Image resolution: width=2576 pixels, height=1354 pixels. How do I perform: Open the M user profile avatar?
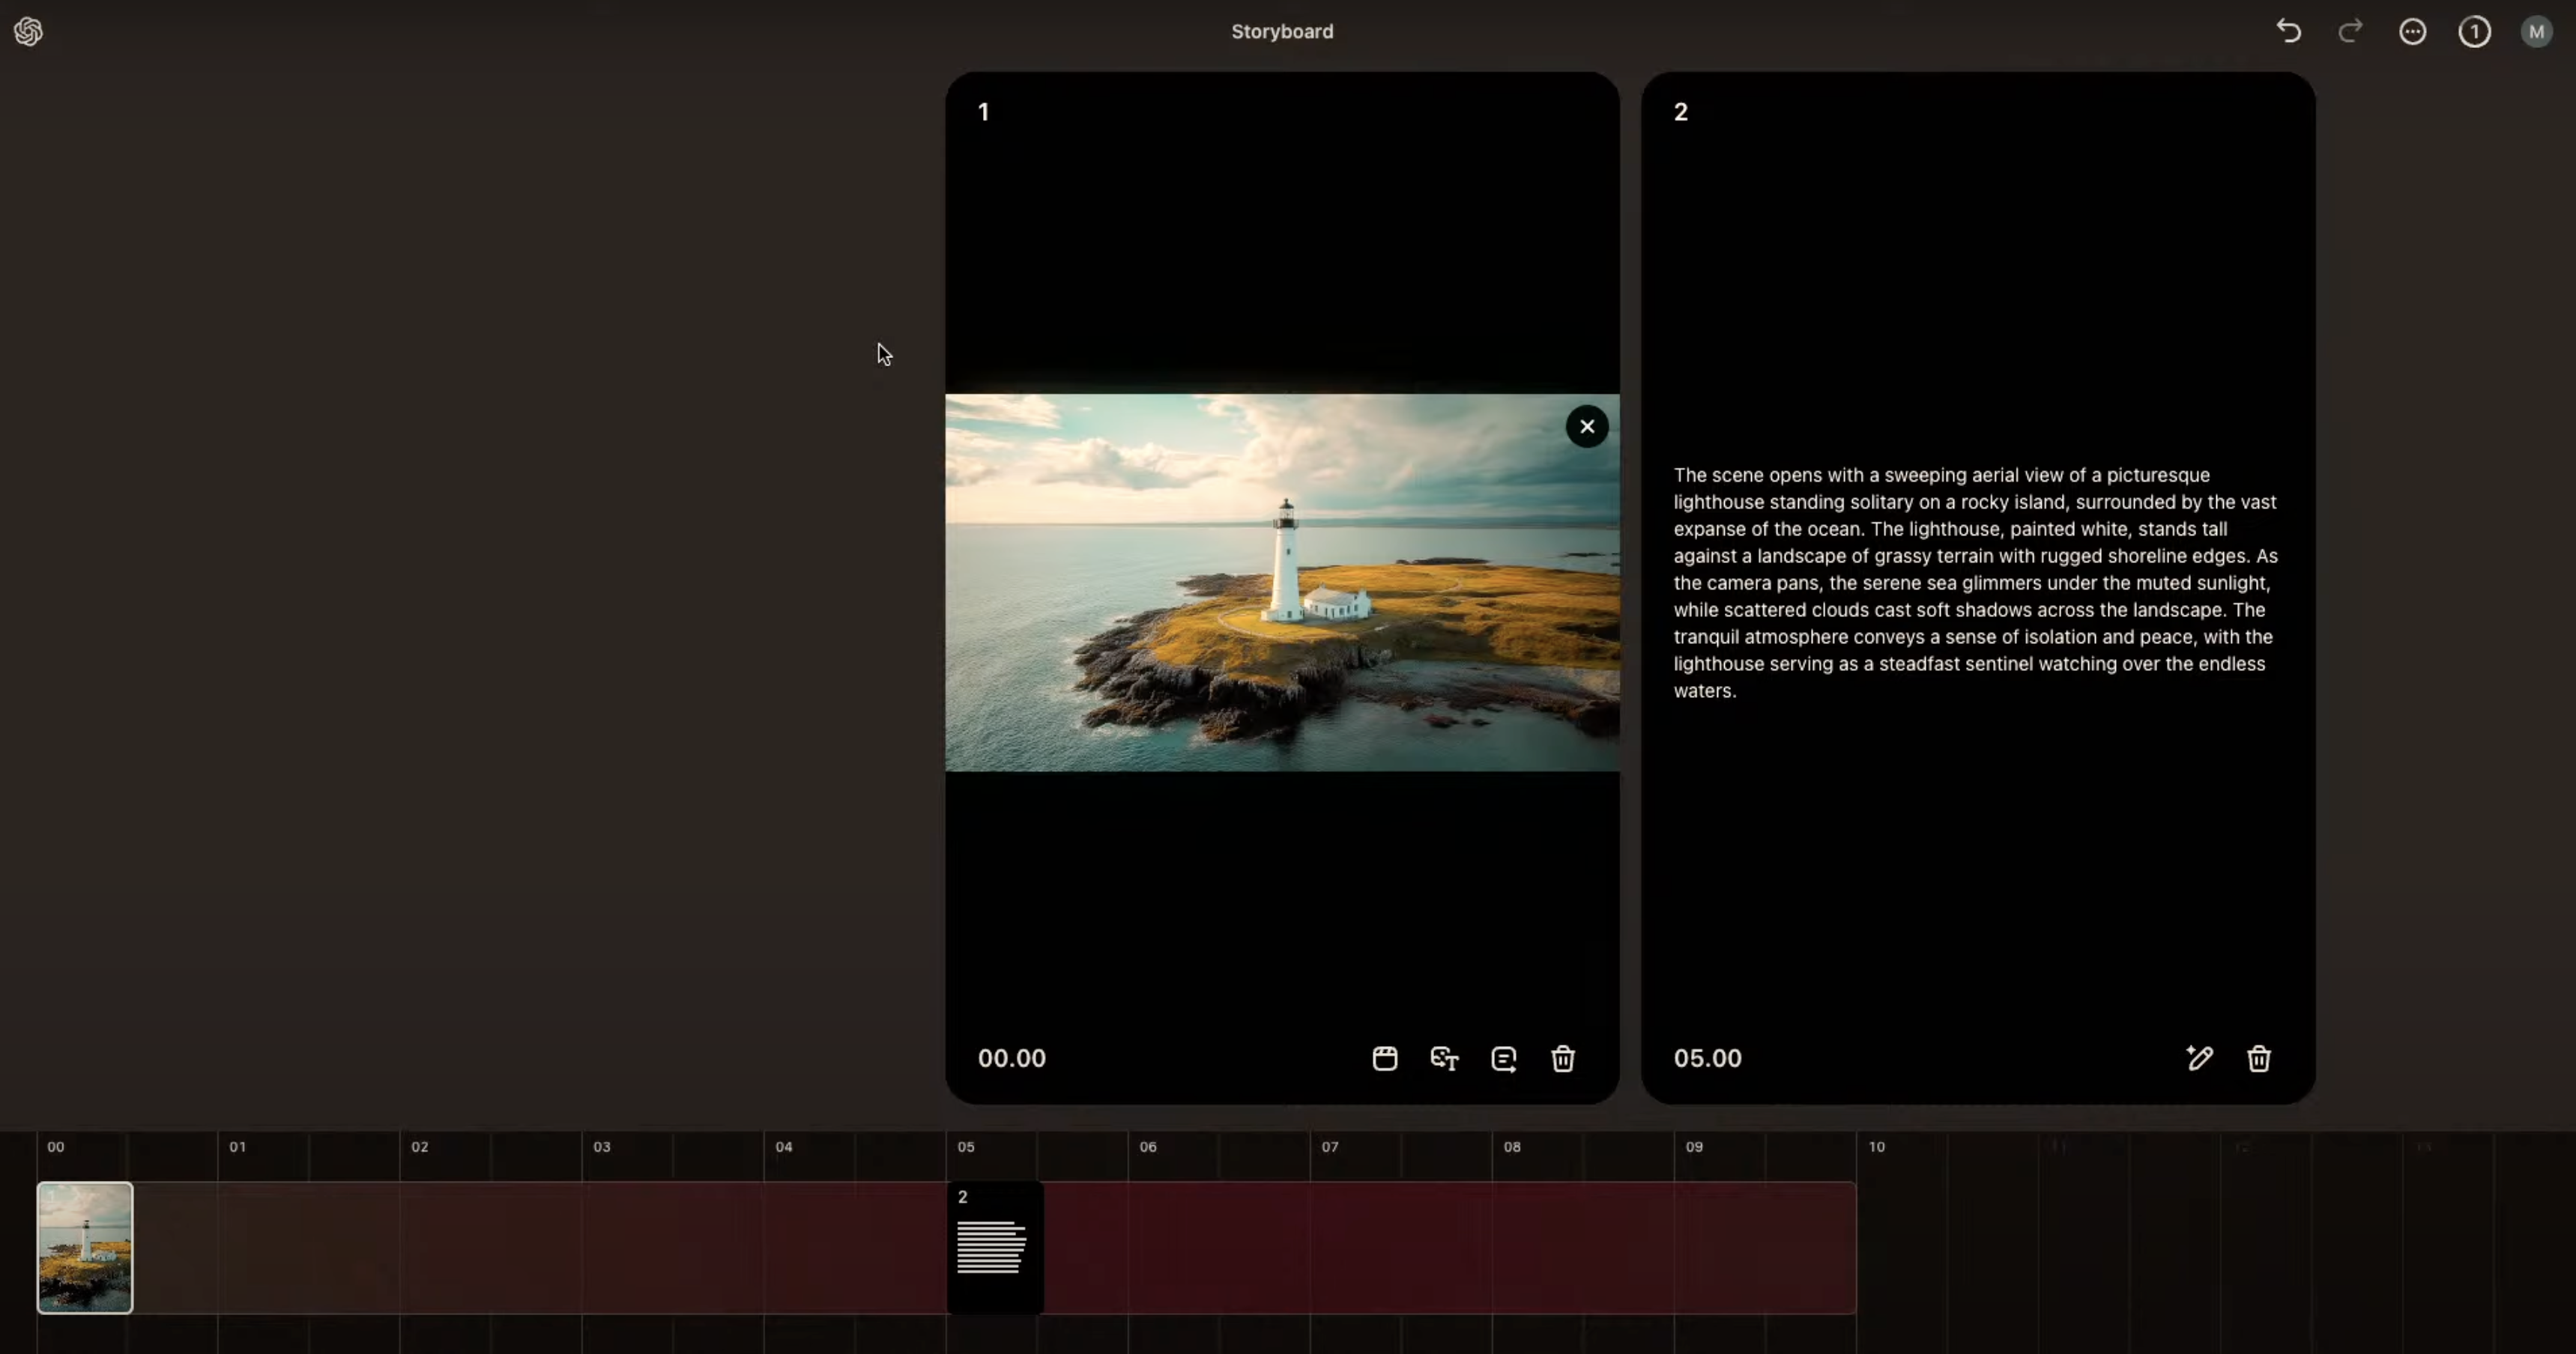coord(2536,31)
